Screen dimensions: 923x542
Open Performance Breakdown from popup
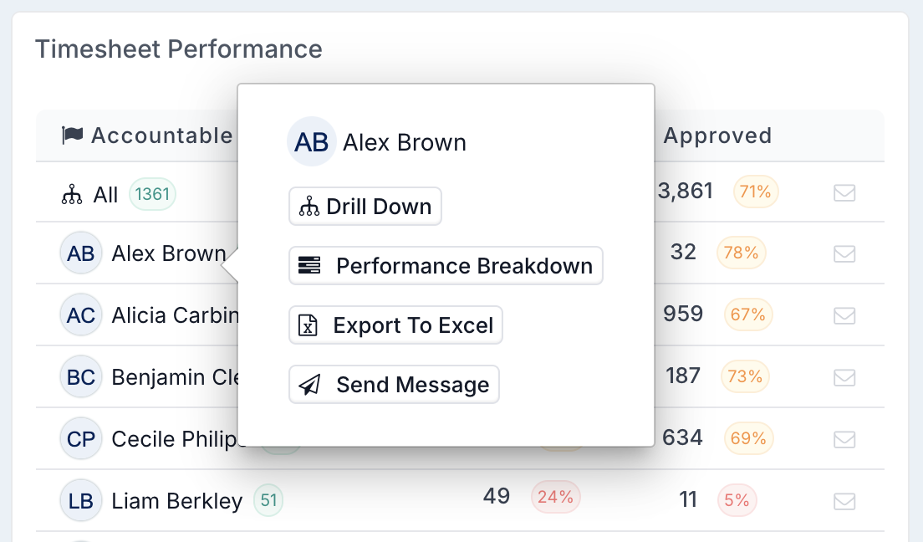tap(446, 266)
